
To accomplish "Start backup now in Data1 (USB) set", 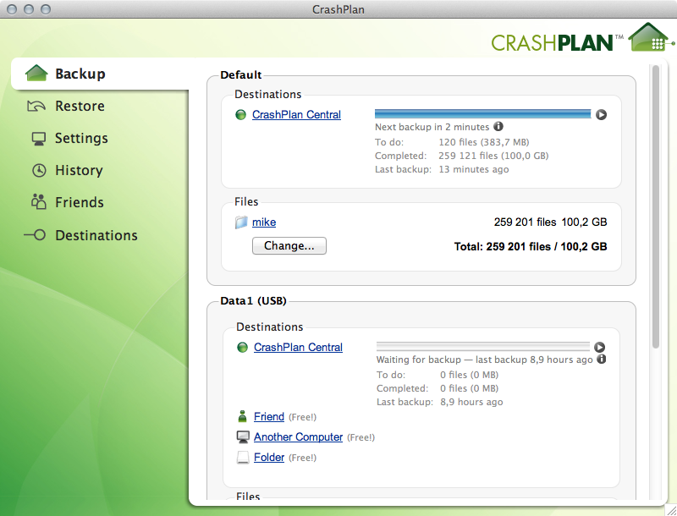I will coord(599,348).
